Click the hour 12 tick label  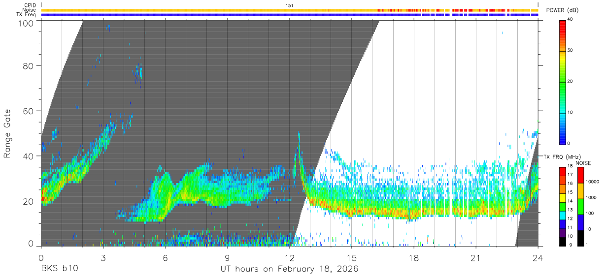290,257
